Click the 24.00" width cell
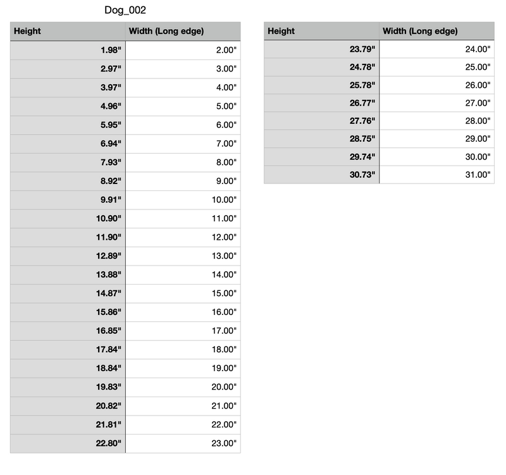This screenshot has height=475, width=506. click(x=436, y=49)
